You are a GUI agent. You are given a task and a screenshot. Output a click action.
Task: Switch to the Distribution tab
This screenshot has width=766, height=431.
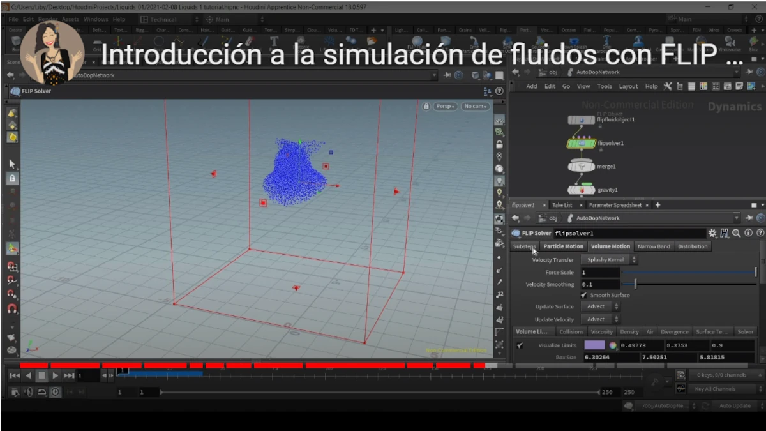tap(693, 246)
